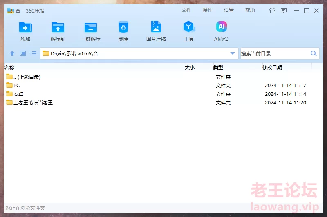Click the search magnifier icon
This screenshot has width=327, height=217.
coord(314,53)
